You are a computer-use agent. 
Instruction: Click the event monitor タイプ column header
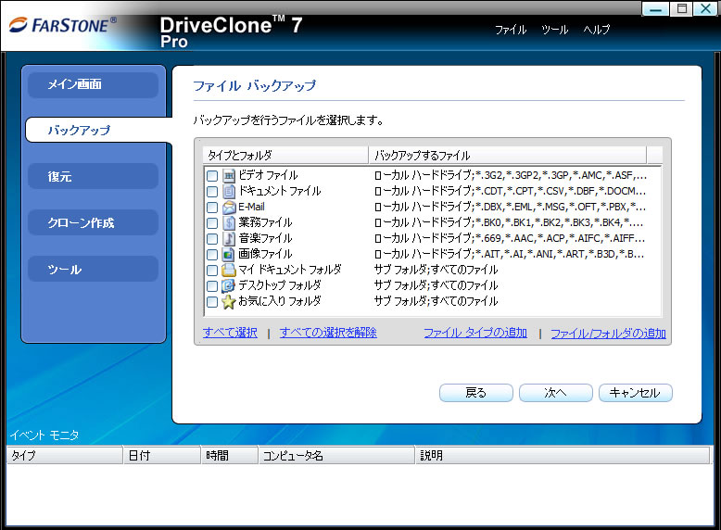(x=65, y=456)
